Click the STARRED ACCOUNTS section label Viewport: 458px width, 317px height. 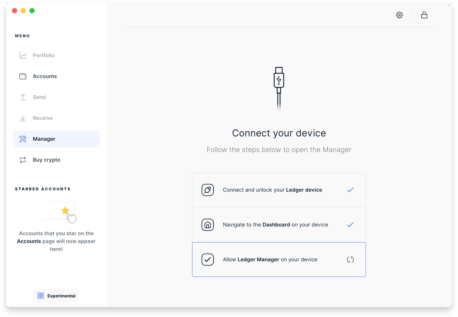pyautogui.click(x=43, y=189)
